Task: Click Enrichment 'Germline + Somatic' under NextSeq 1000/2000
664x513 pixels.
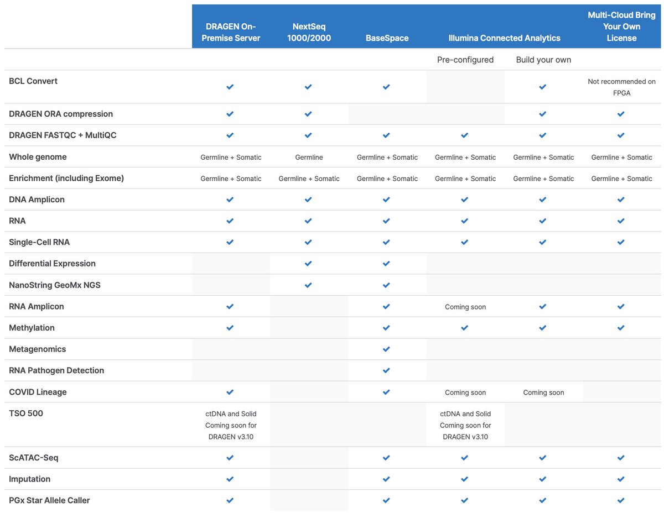Action: pos(309,179)
